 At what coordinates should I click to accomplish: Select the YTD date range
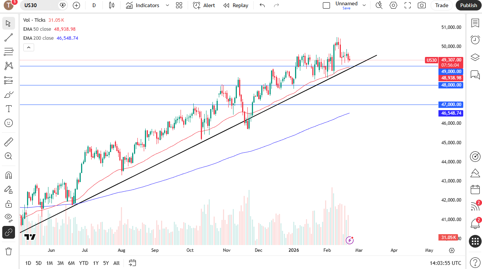coord(84,263)
